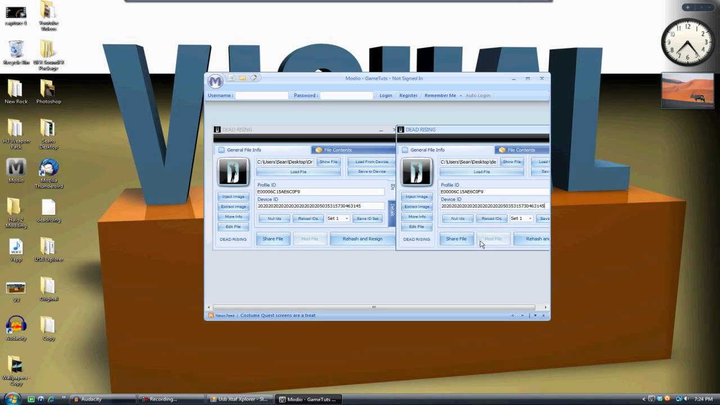Expand the news feed options arrow
The width and height of the screenshot is (720, 405).
tap(534, 316)
